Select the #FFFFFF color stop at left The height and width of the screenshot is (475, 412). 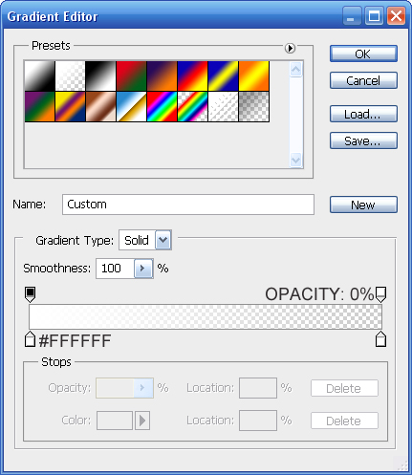pyautogui.click(x=30, y=339)
